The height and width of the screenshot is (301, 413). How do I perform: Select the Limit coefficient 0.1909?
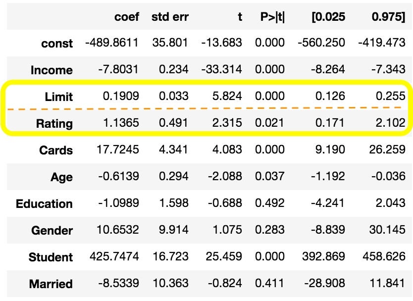point(121,96)
